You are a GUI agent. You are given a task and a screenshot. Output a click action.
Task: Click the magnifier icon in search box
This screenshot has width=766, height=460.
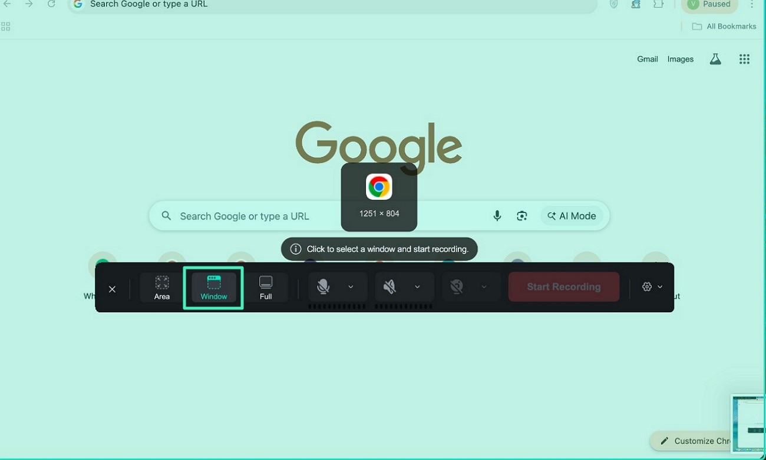point(167,216)
